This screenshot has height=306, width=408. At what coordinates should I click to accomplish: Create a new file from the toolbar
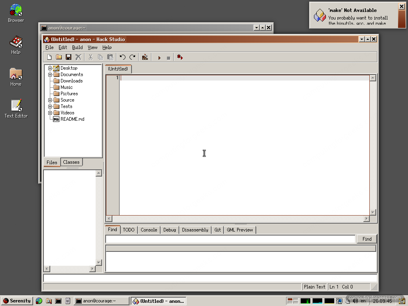(49, 57)
